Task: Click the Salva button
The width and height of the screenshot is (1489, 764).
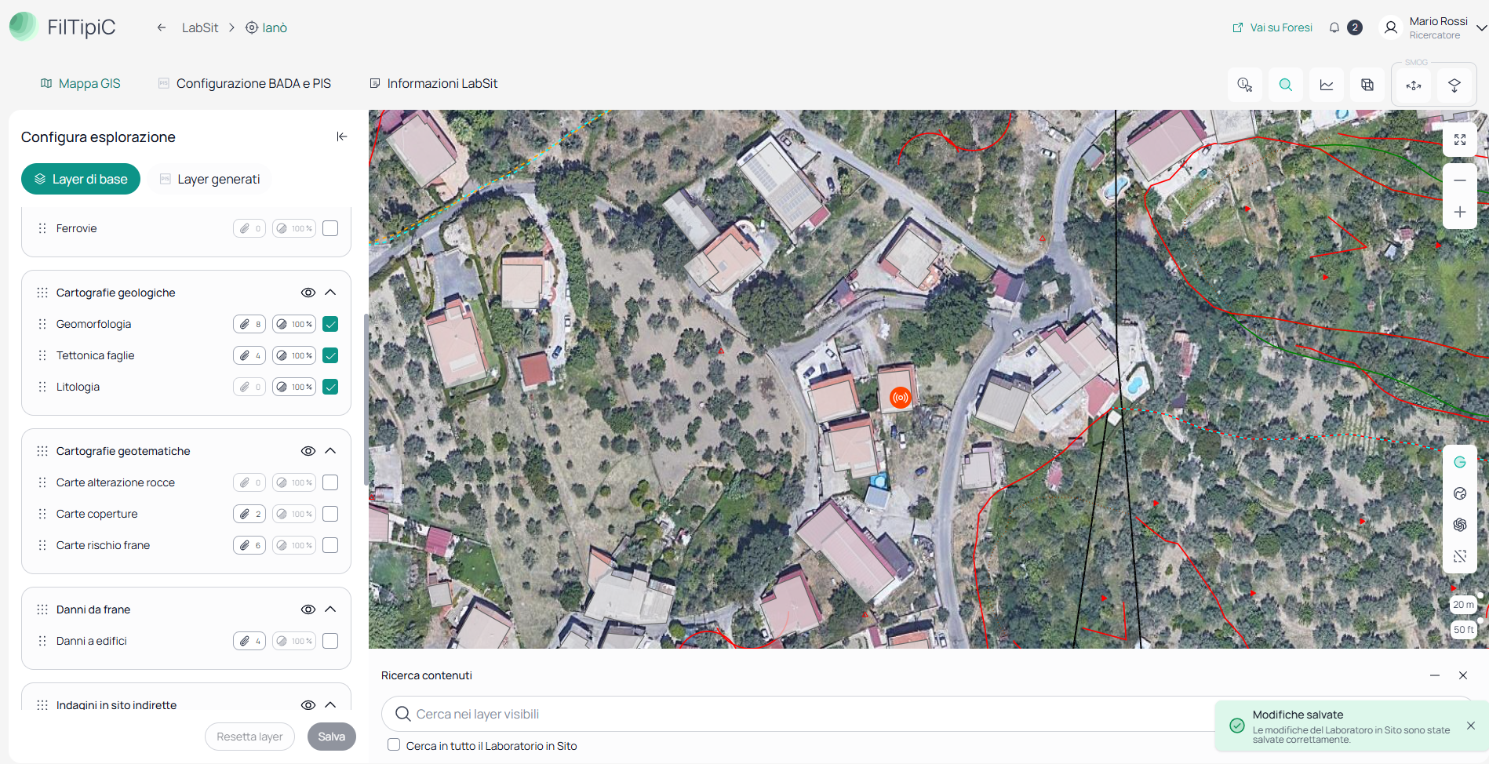Action: point(332,737)
